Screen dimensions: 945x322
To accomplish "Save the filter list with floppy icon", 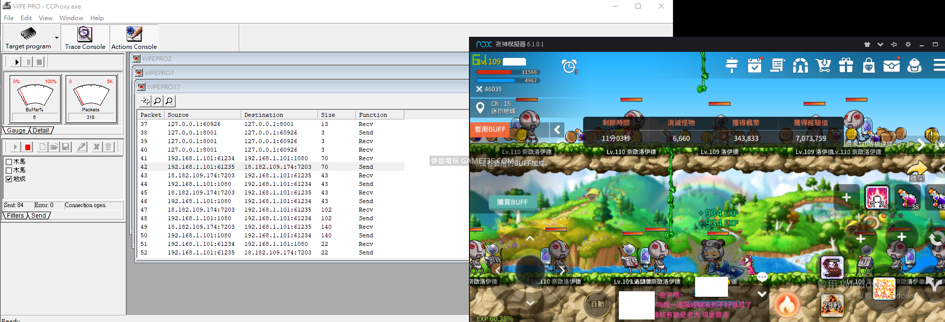I will tap(66, 147).
